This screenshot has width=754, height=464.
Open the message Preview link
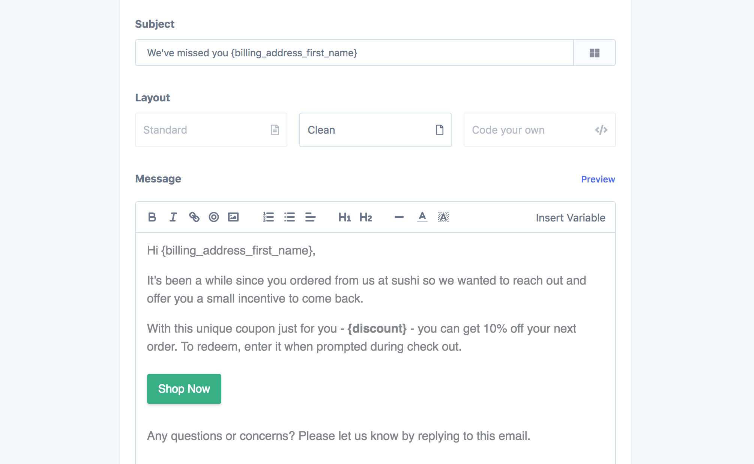[x=598, y=179]
